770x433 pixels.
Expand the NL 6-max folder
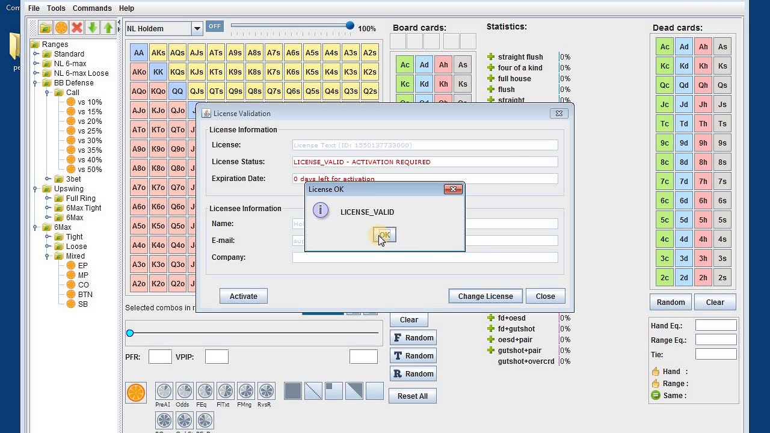[35, 64]
